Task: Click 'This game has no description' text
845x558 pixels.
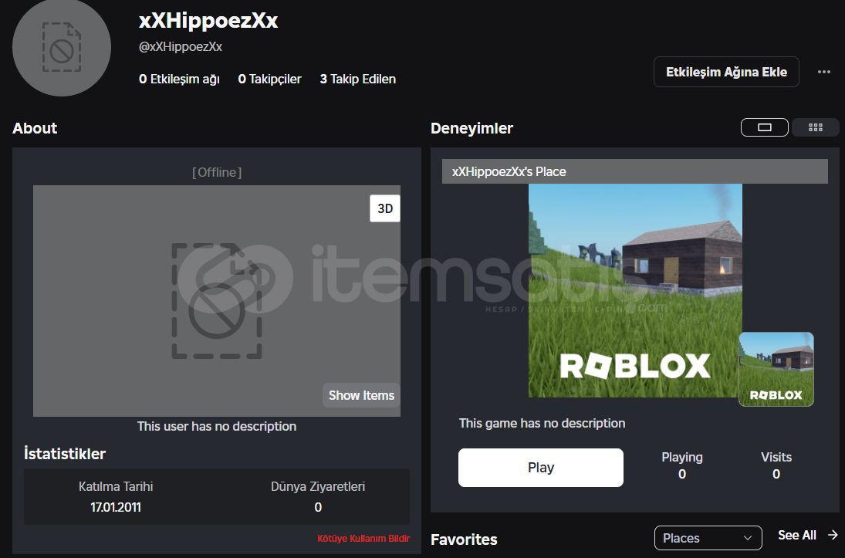Action: coord(542,423)
